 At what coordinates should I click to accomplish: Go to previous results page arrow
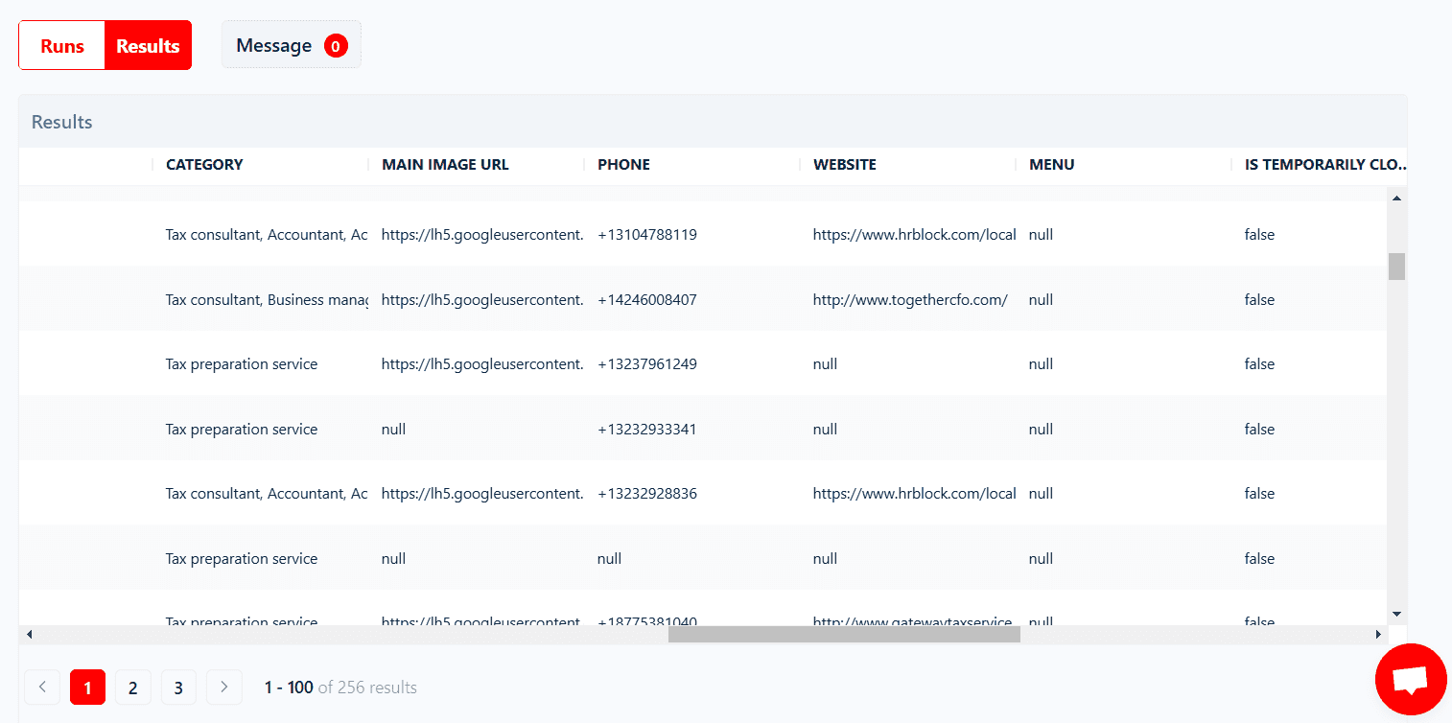(42, 687)
